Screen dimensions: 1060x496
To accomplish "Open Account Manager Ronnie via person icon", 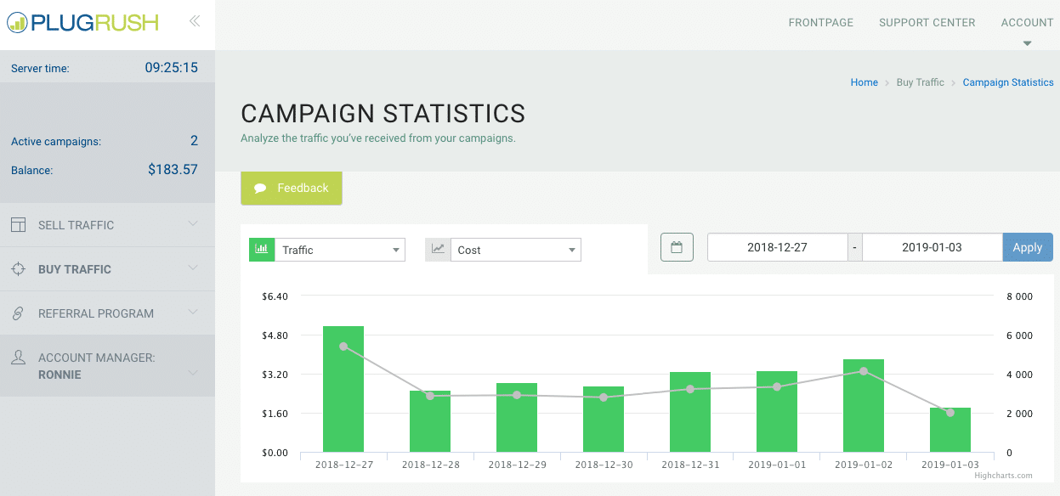I will pyautogui.click(x=18, y=357).
